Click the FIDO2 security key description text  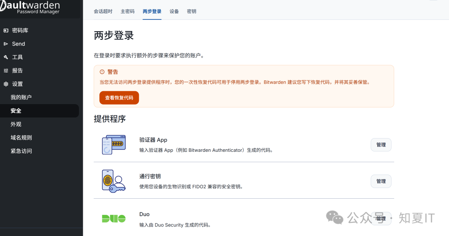point(191,187)
